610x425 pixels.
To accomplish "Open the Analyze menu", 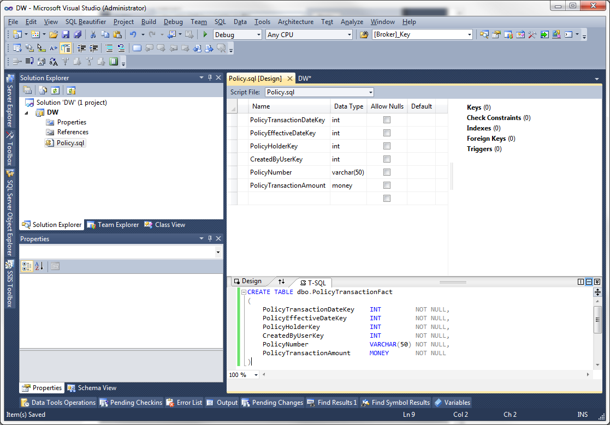I will 352,22.
